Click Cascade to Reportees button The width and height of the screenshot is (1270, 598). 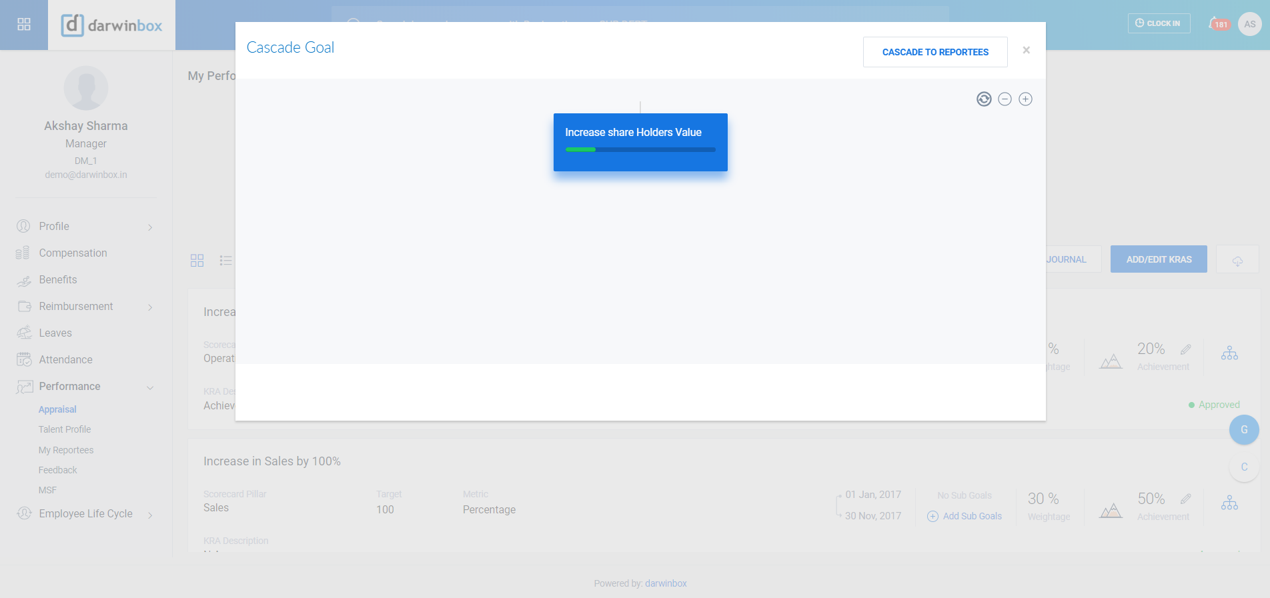pyautogui.click(x=935, y=52)
